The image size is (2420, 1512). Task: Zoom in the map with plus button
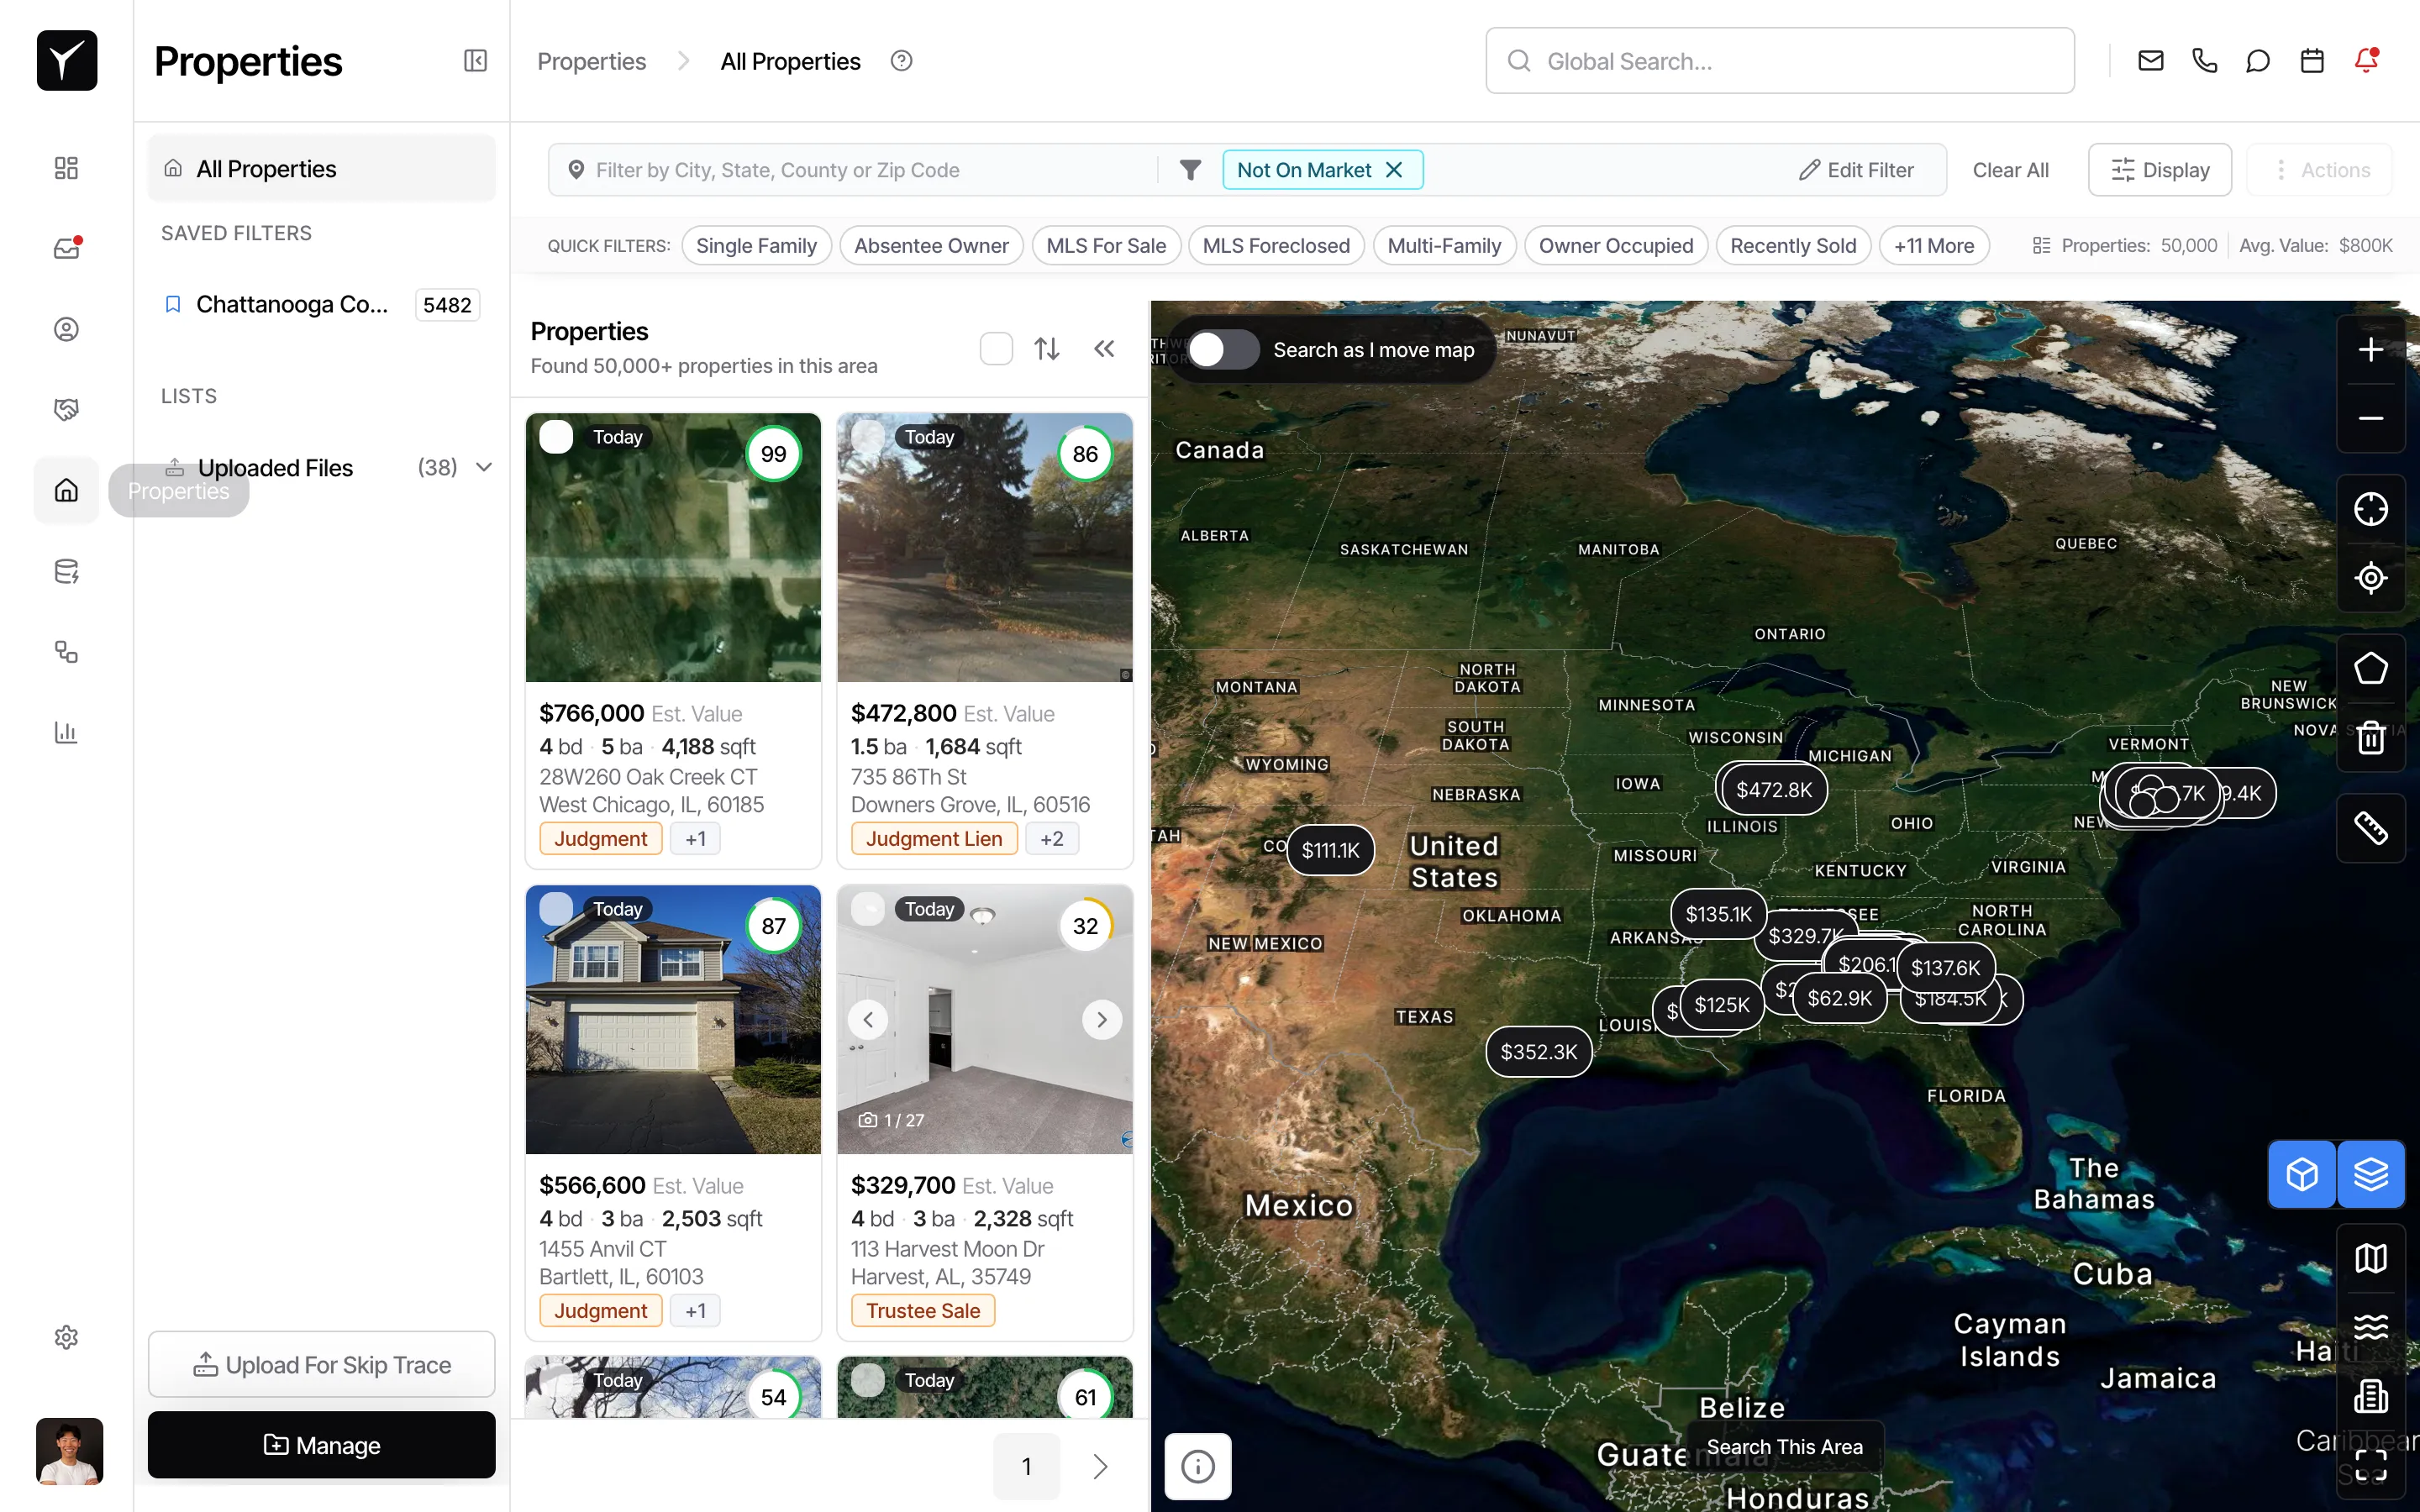(x=2370, y=349)
